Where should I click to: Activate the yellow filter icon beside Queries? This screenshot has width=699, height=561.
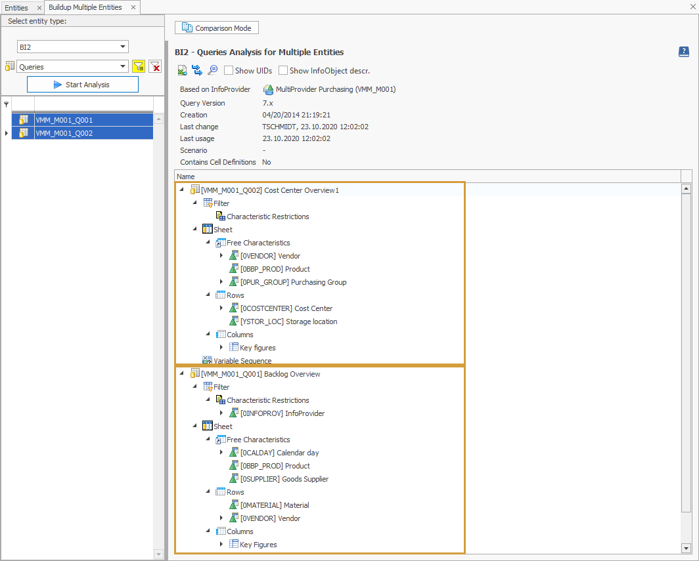pyautogui.click(x=139, y=66)
